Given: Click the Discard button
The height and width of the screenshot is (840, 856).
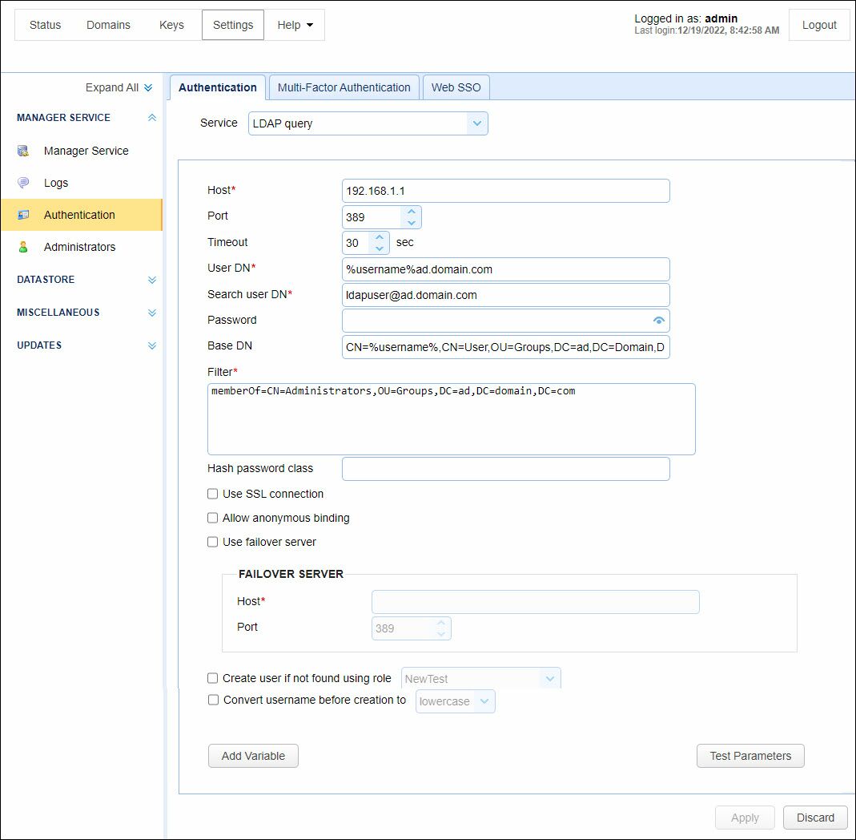Looking at the screenshot, I should point(815,818).
